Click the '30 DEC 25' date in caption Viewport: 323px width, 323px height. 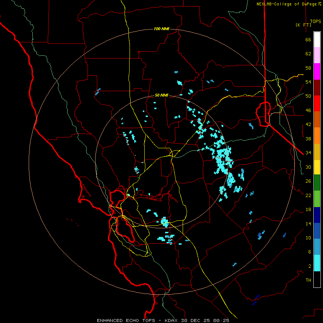(195, 320)
